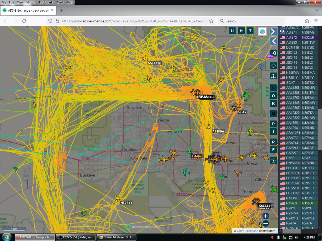Focus the browser Search field
322x241 pixels.
(x=251, y=21)
